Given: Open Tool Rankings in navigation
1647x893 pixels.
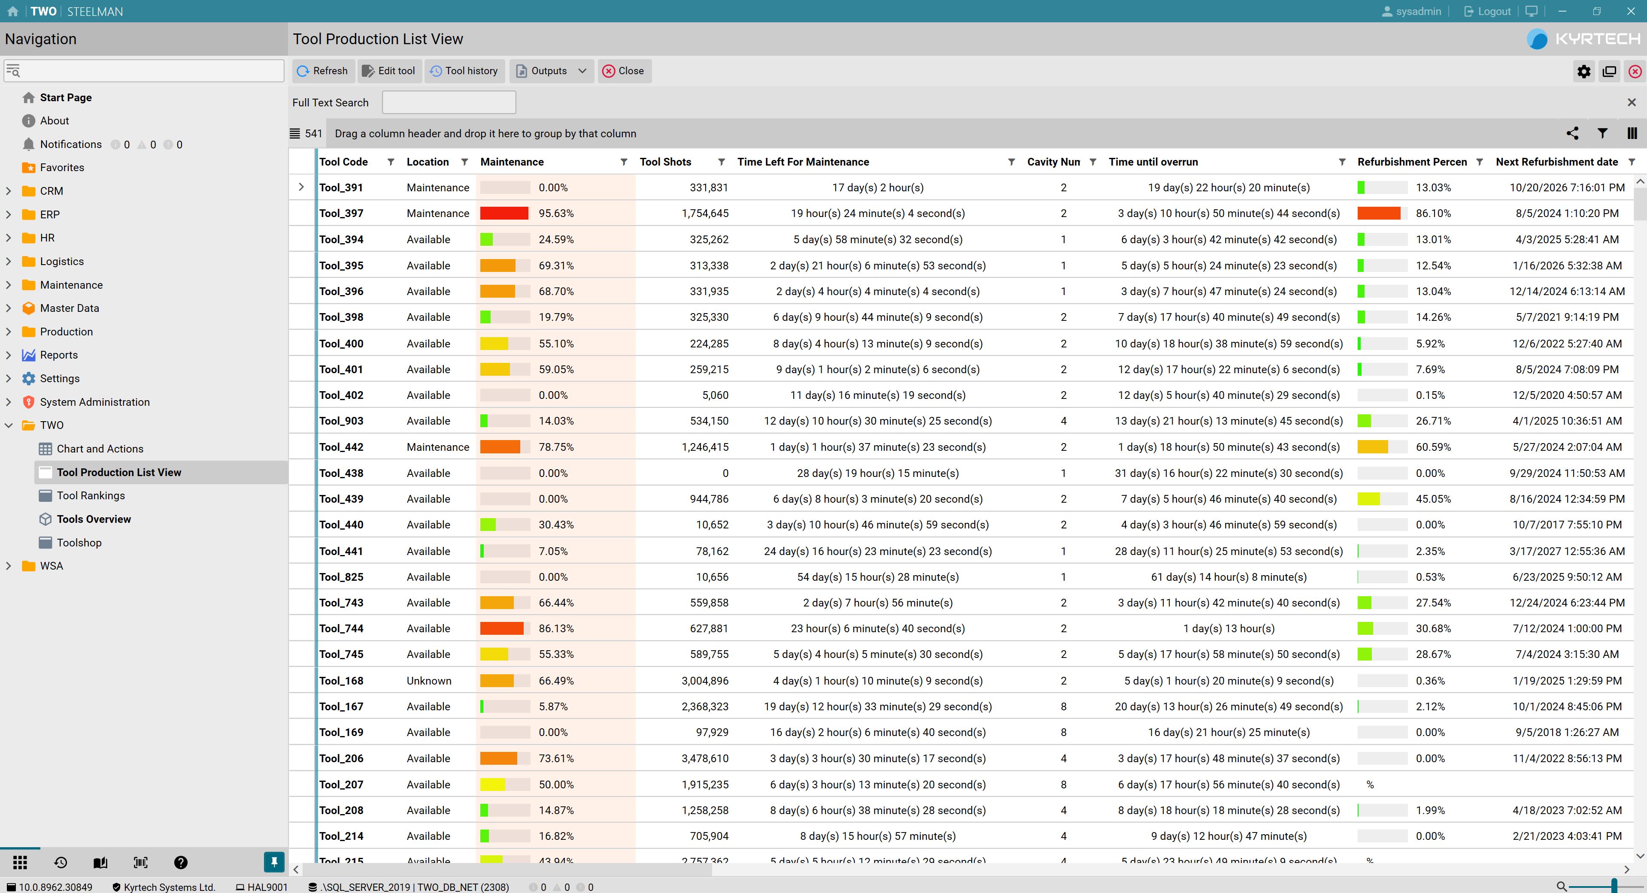Looking at the screenshot, I should coord(91,496).
